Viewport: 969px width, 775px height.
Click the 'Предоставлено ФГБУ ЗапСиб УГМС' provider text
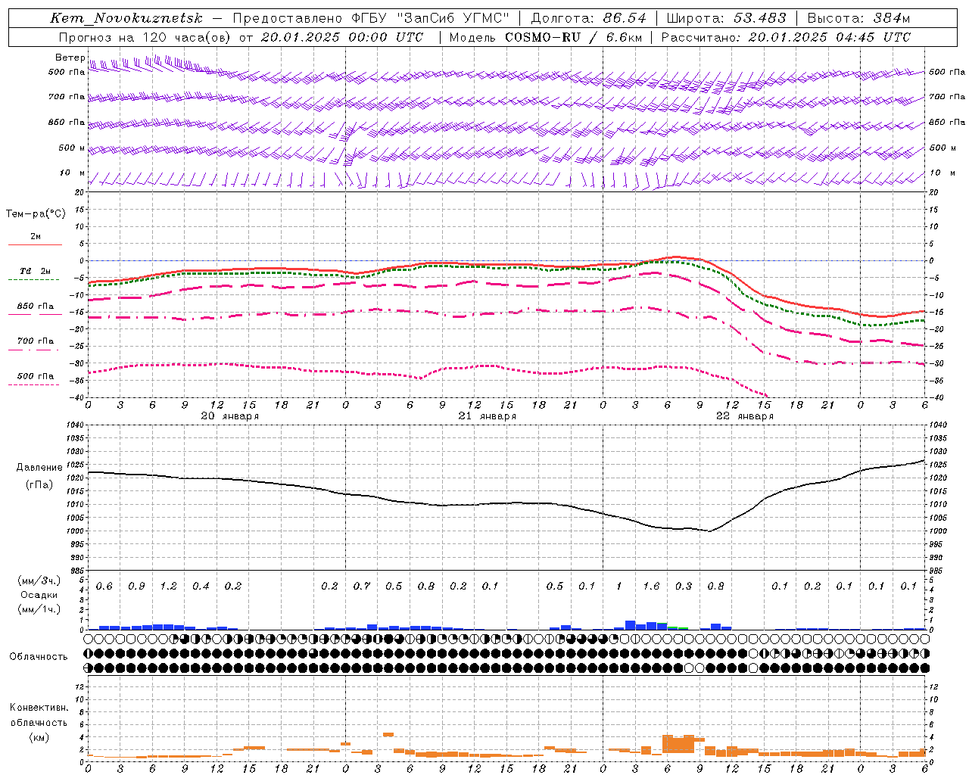(x=371, y=18)
